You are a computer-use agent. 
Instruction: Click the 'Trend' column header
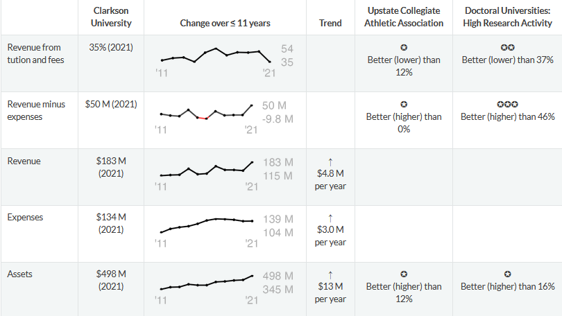[330, 23]
